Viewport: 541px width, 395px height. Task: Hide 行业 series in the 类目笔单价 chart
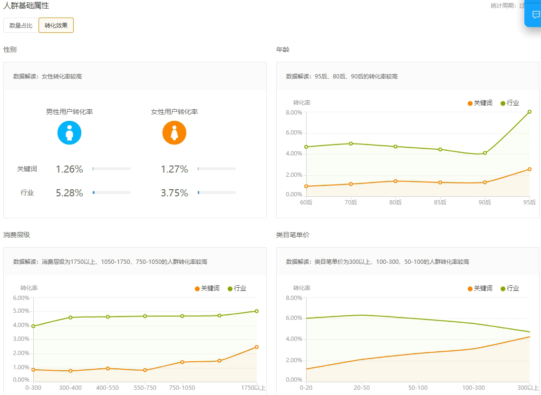(x=510, y=289)
